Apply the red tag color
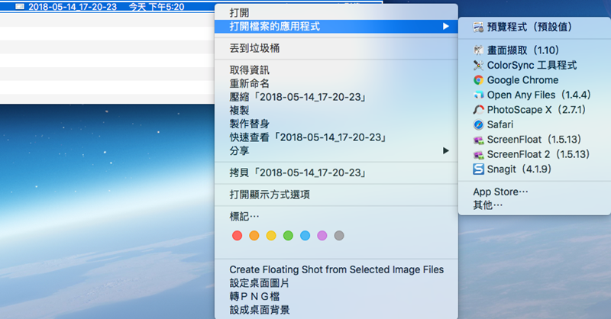This screenshot has width=611, height=319. [x=238, y=235]
